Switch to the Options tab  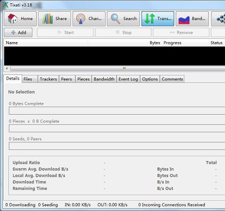click(150, 79)
